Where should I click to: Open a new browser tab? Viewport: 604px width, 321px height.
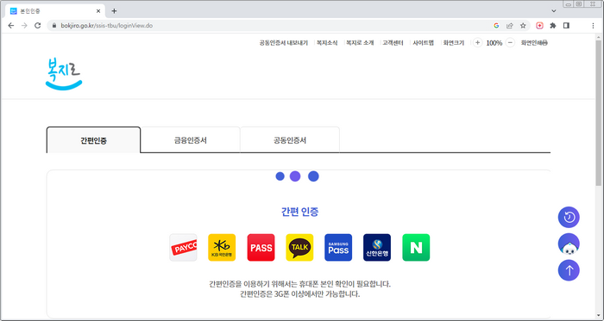click(x=114, y=11)
